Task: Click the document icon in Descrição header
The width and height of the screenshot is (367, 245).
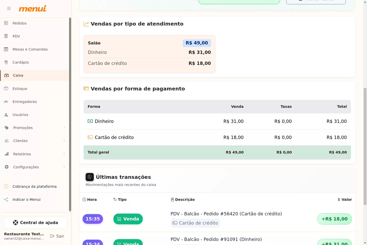Action: pyautogui.click(x=172, y=200)
